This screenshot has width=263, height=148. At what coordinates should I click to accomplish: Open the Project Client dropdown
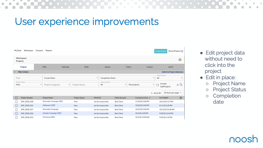click(169, 78)
